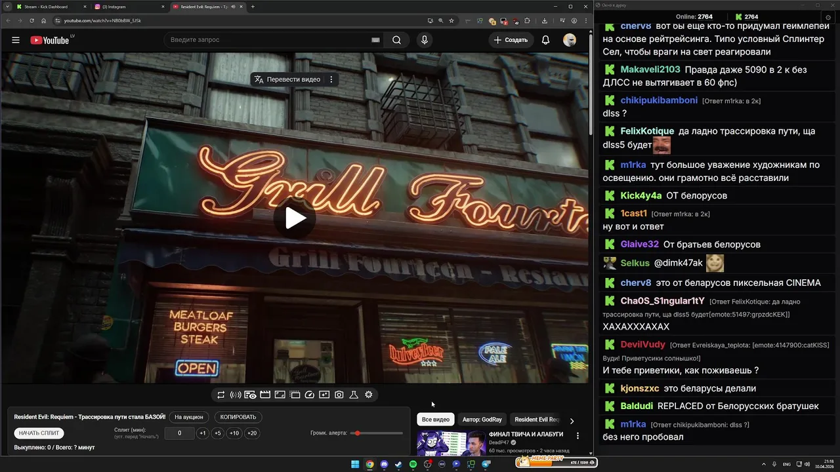
Task: Bookmark this page with the star icon
Action: coord(451,20)
